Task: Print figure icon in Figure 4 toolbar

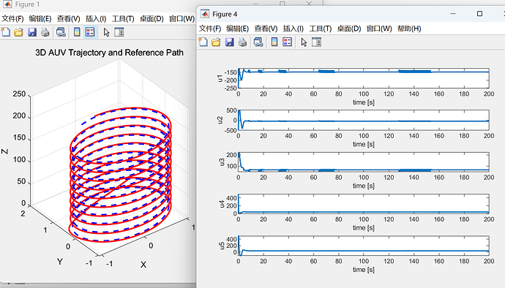Action: [242, 42]
